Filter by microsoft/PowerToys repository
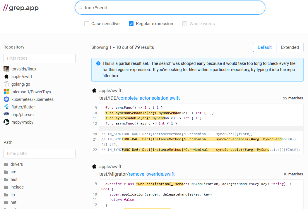This screenshot has width=308, height=209. tap(31, 92)
